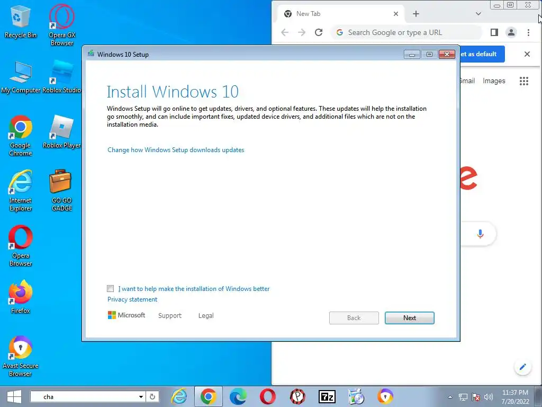Expand the taskbar address dropdown arrow
This screenshot has height=407, width=542.
(x=141, y=396)
